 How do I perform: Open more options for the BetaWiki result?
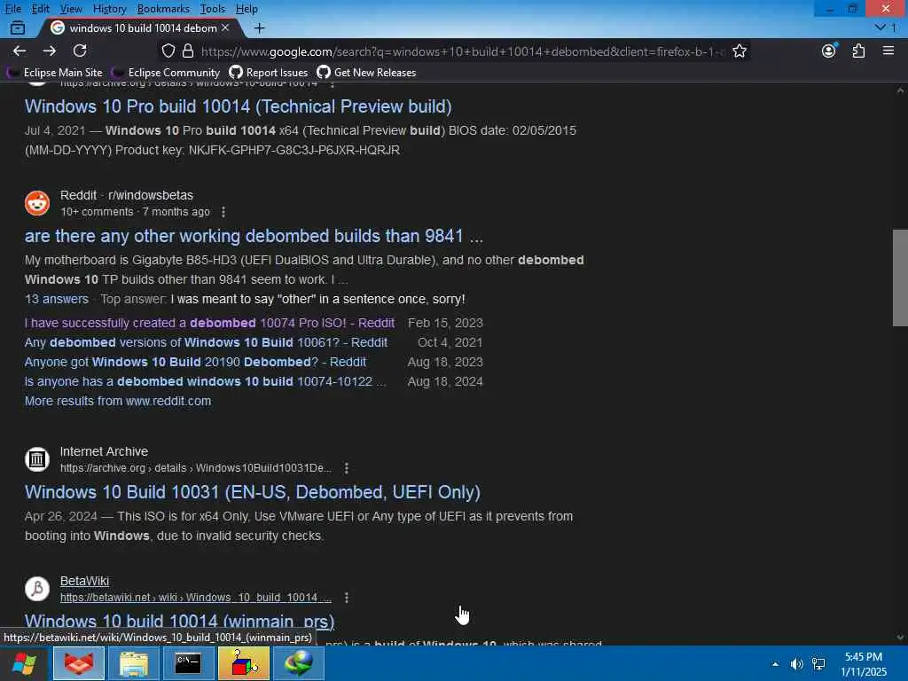point(347,598)
